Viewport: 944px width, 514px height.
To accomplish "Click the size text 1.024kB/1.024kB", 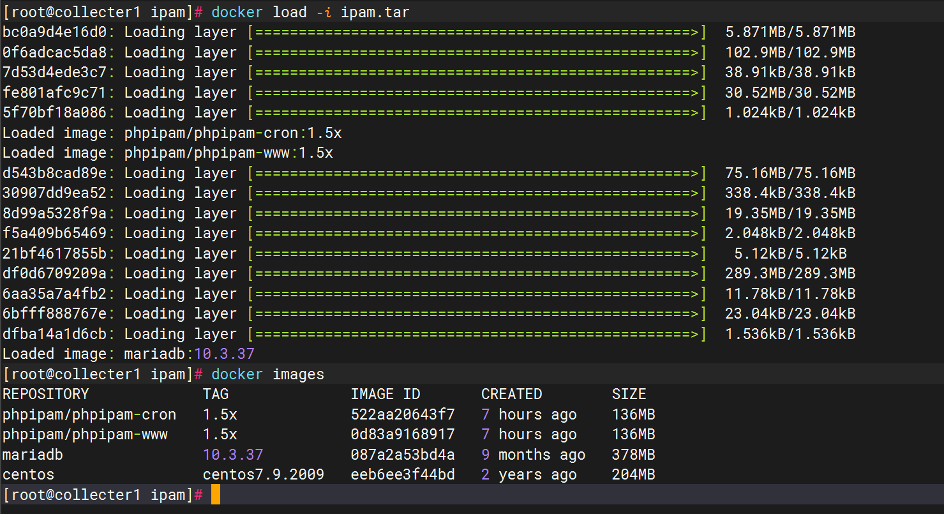I will point(790,113).
